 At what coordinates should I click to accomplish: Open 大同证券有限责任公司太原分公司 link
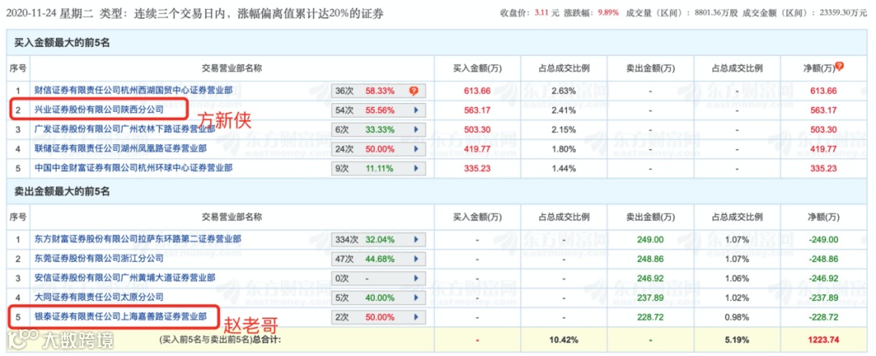pos(99,297)
